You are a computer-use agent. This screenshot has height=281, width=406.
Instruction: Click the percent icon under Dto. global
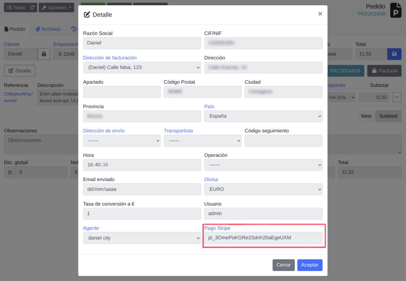point(10,172)
